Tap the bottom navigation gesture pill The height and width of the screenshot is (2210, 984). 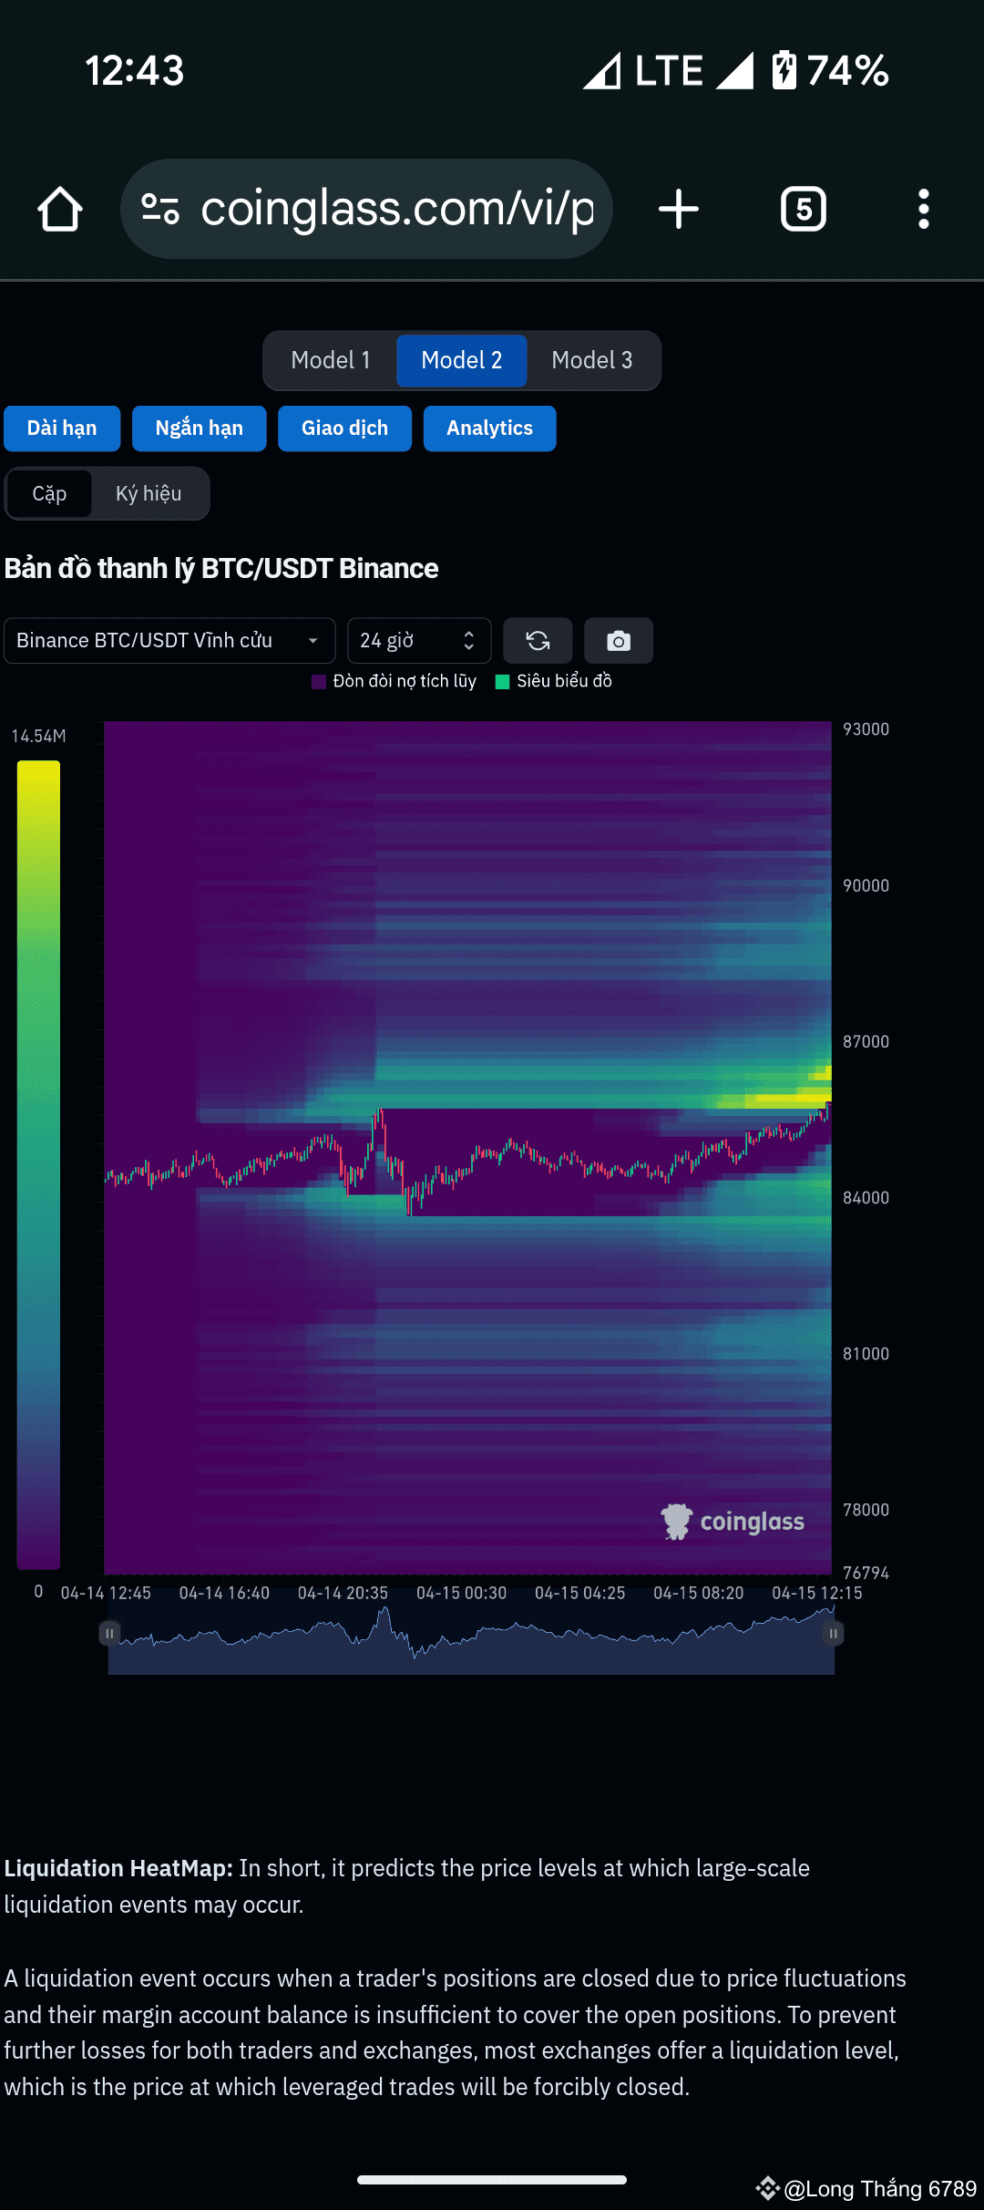tap(492, 2180)
